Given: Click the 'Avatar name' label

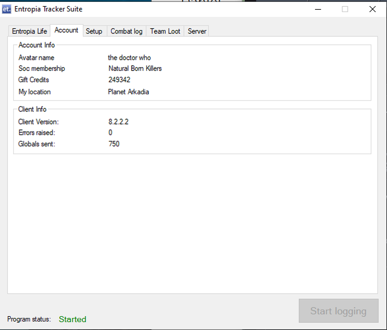Looking at the screenshot, I should pos(36,57).
